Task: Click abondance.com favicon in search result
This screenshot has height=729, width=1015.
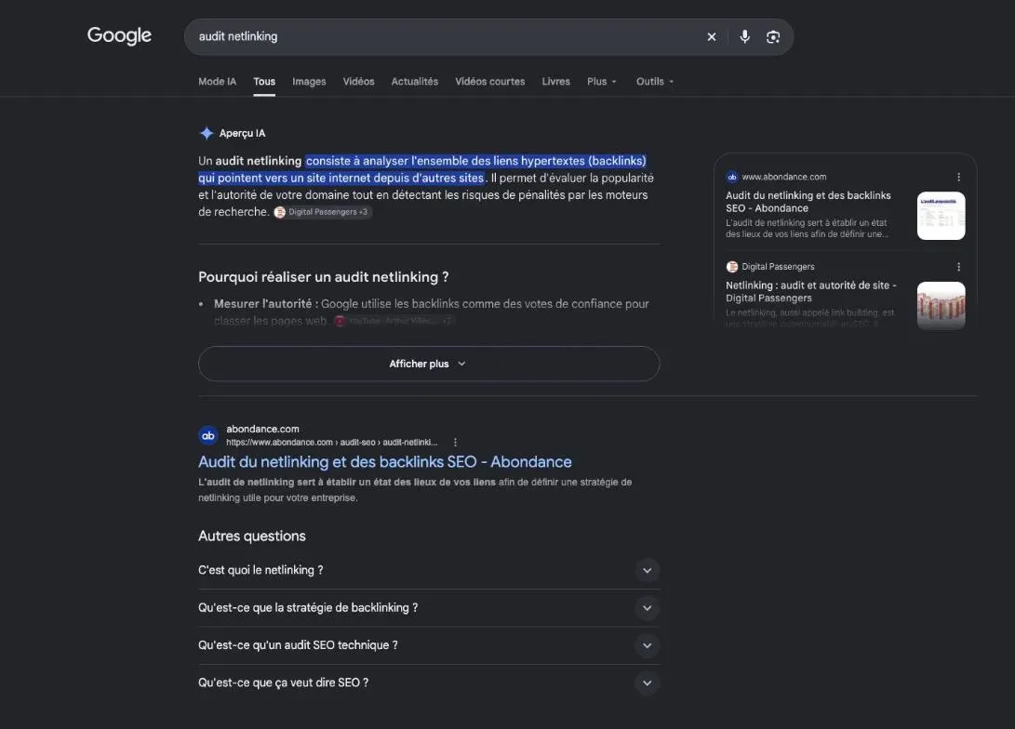Action: pos(207,435)
